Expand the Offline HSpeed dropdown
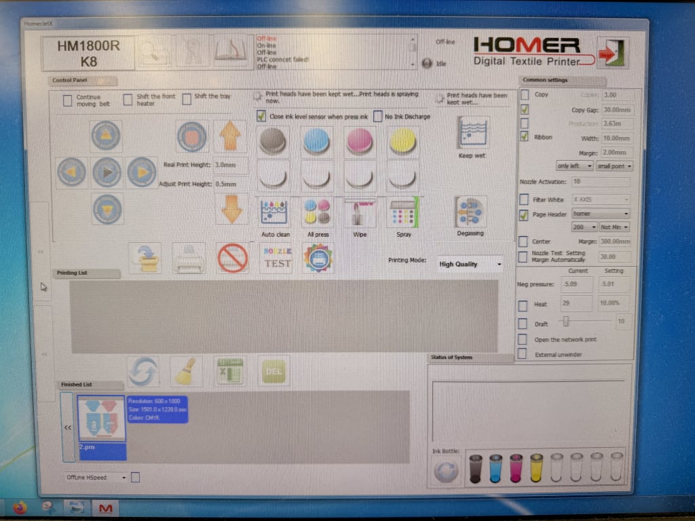The width and height of the screenshot is (695, 521). pos(96,478)
